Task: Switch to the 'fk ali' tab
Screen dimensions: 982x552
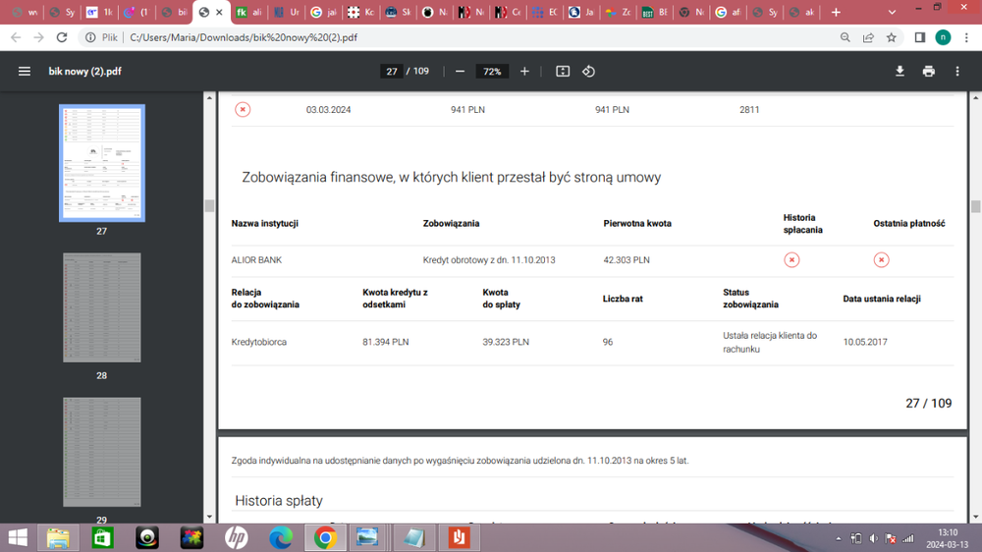Action: click(248, 12)
